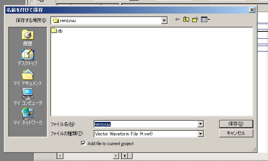Click right arrow on bottom scrollbar
This screenshot has width=268, height=161.
pyautogui.click(x=116, y=156)
